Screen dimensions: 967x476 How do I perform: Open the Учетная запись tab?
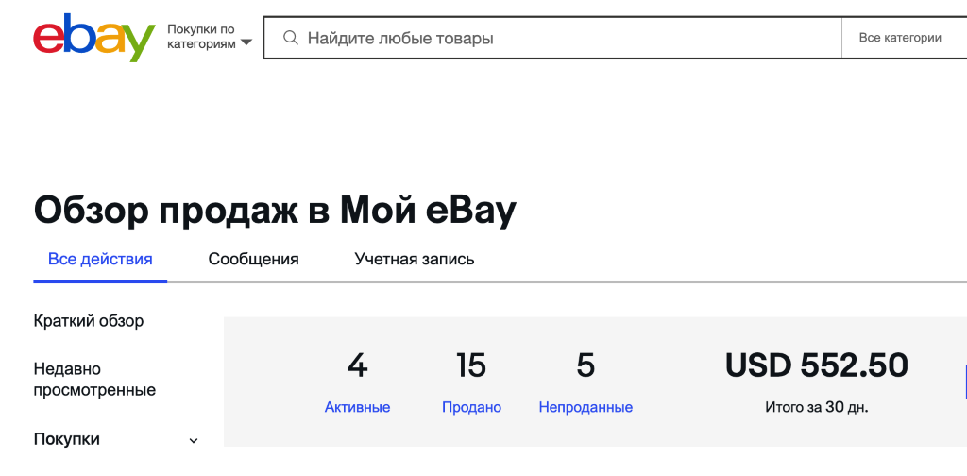coord(415,259)
